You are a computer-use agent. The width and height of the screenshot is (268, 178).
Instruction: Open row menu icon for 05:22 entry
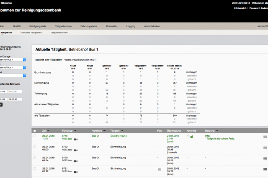click(265, 169)
